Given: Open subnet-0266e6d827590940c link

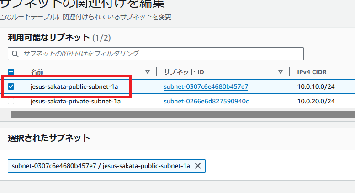Looking at the screenshot, I should pyautogui.click(x=206, y=101).
